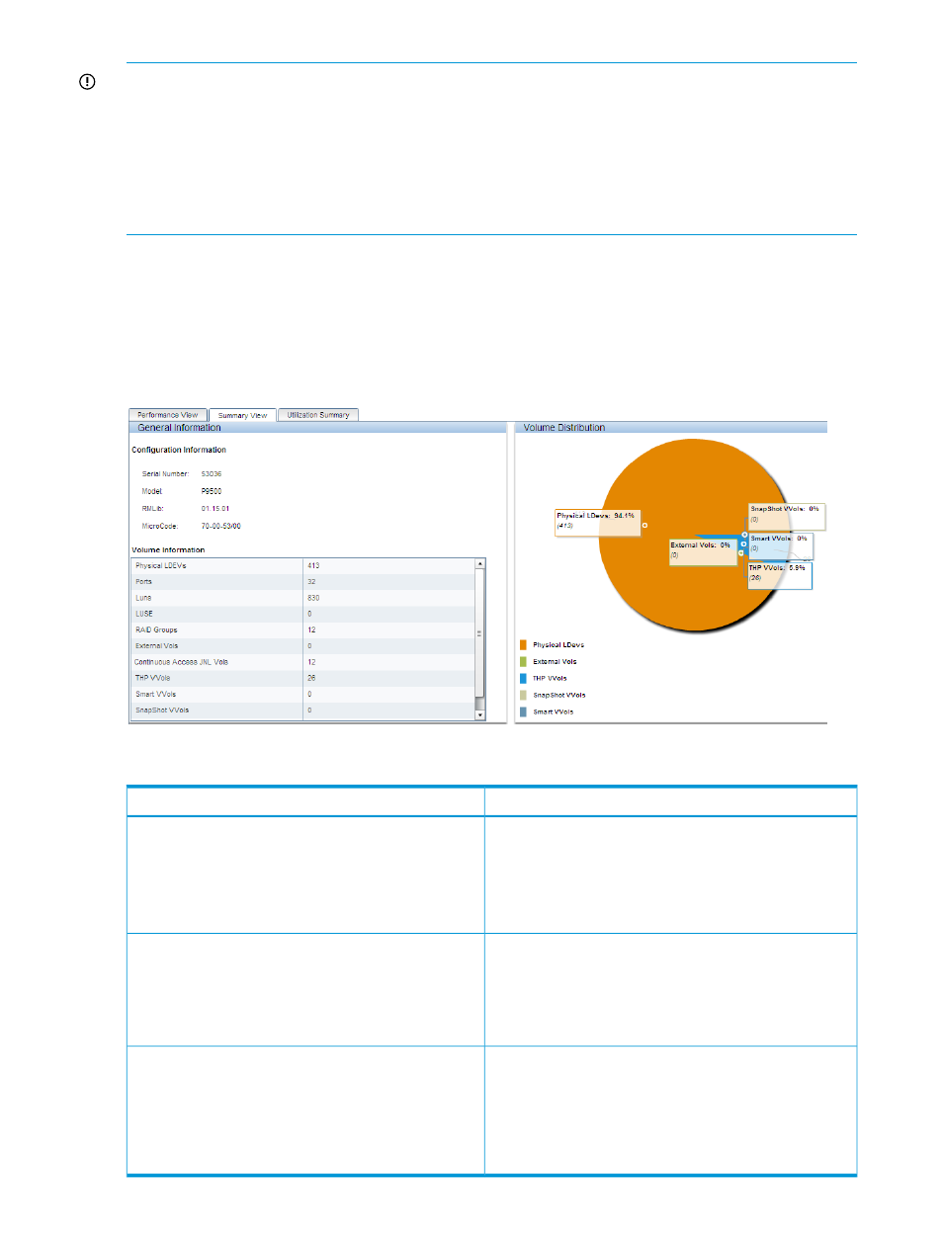Screen dimensions: 943x1255
Task: Click the Volume Distribution panel header
Action: coord(671,428)
